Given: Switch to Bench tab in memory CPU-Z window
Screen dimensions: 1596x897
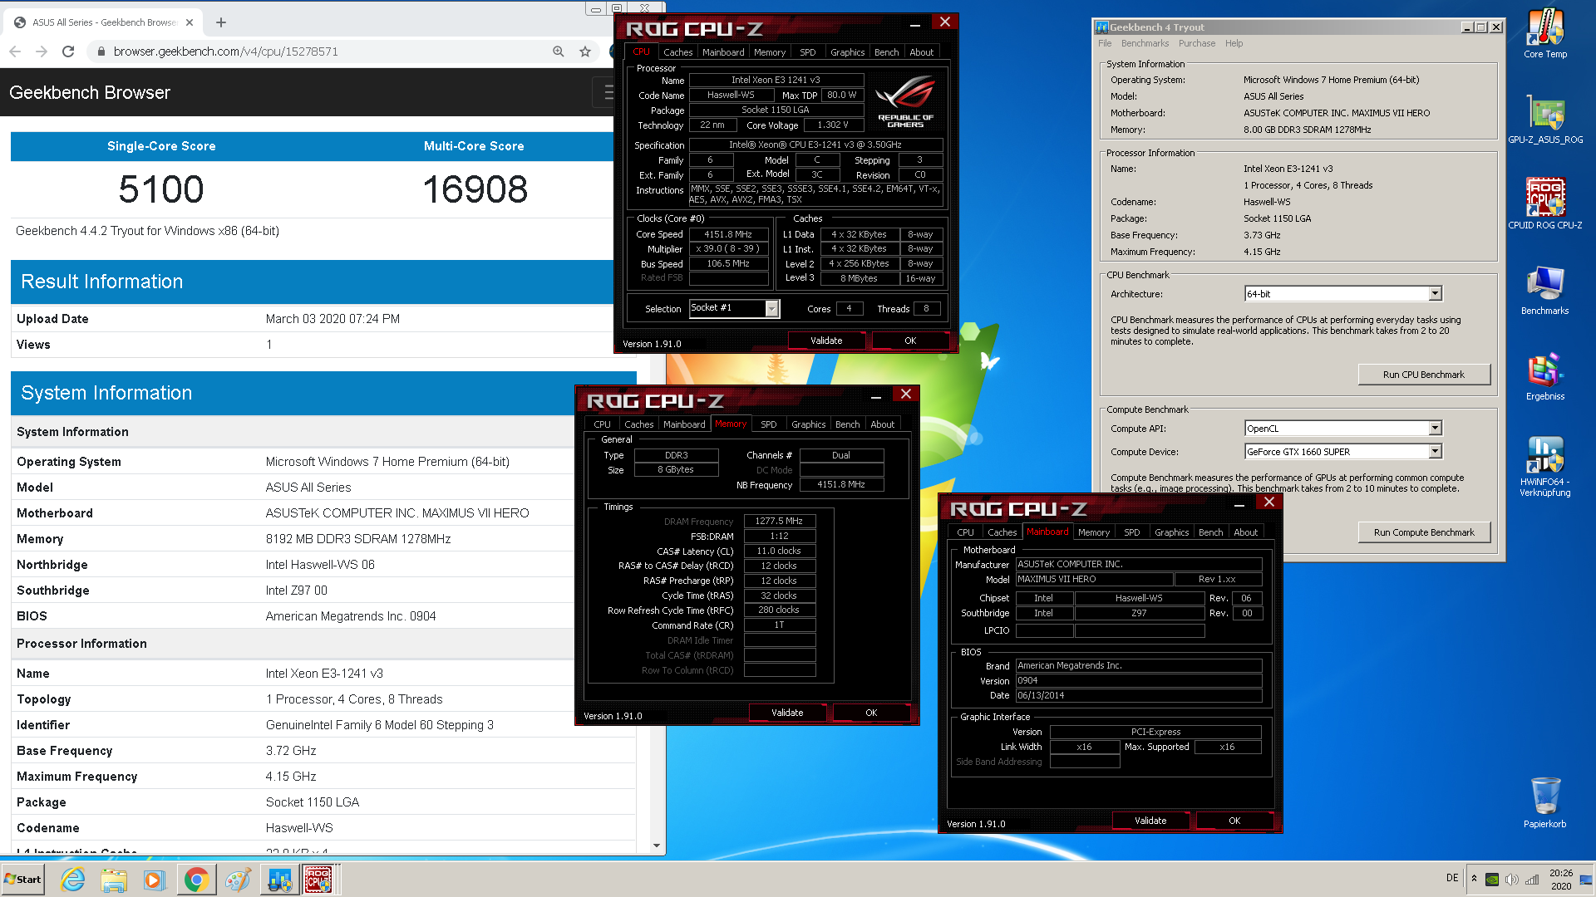Looking at the screenshot, I should [847, 424].
